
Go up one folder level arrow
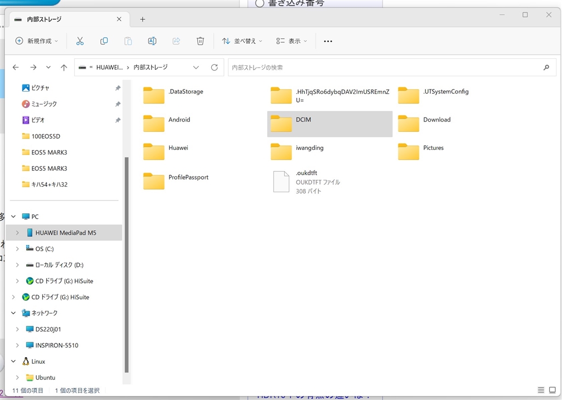[64, 67]
